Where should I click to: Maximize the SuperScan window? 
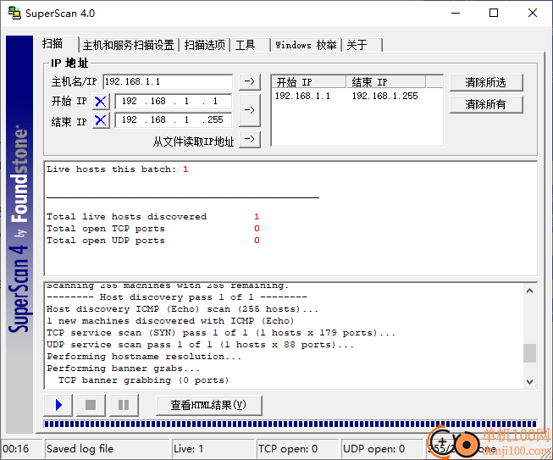tap(494, 13)
